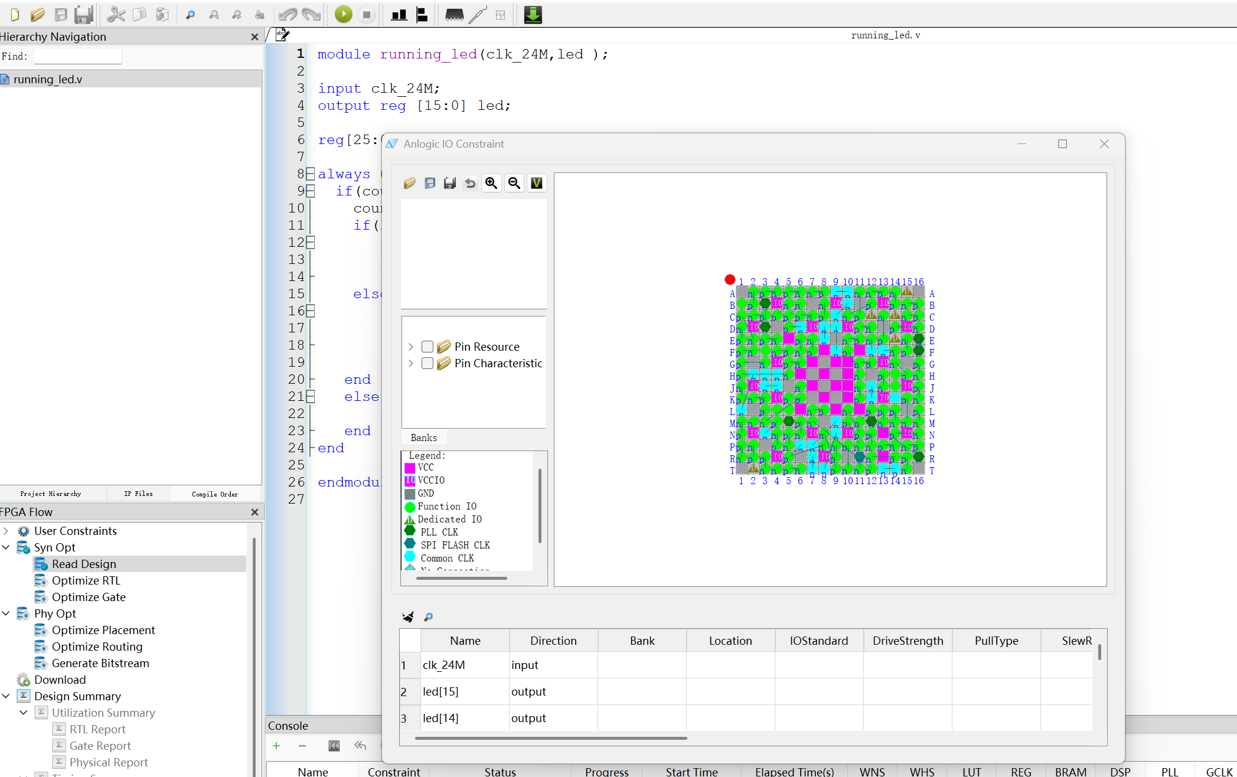Collapse the Syn Opt flow section
The width and height of the screenshot is (1237, 777).
click(x=6, y=547)
